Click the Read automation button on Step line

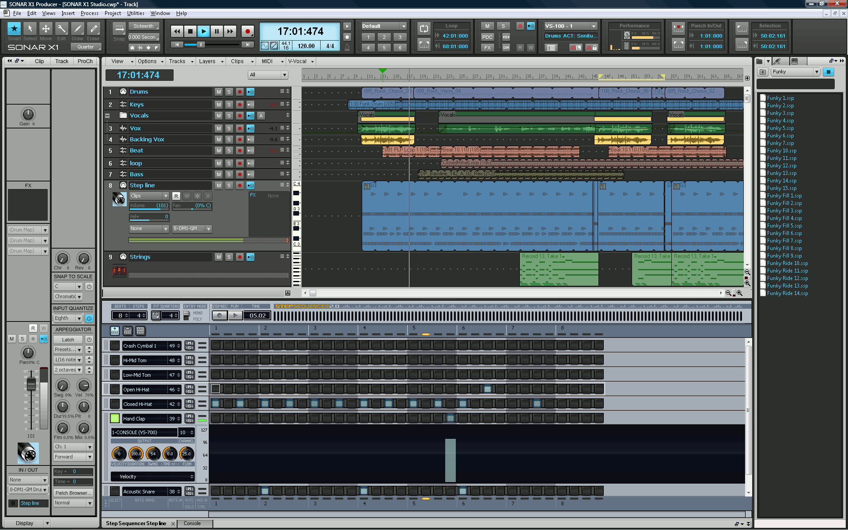tap(176, 196)
